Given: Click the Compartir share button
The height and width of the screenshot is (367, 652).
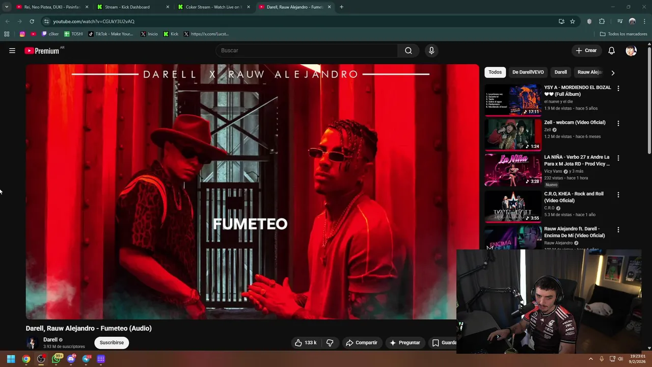Looking at the screenshot, I should click(x=362, y=343).
